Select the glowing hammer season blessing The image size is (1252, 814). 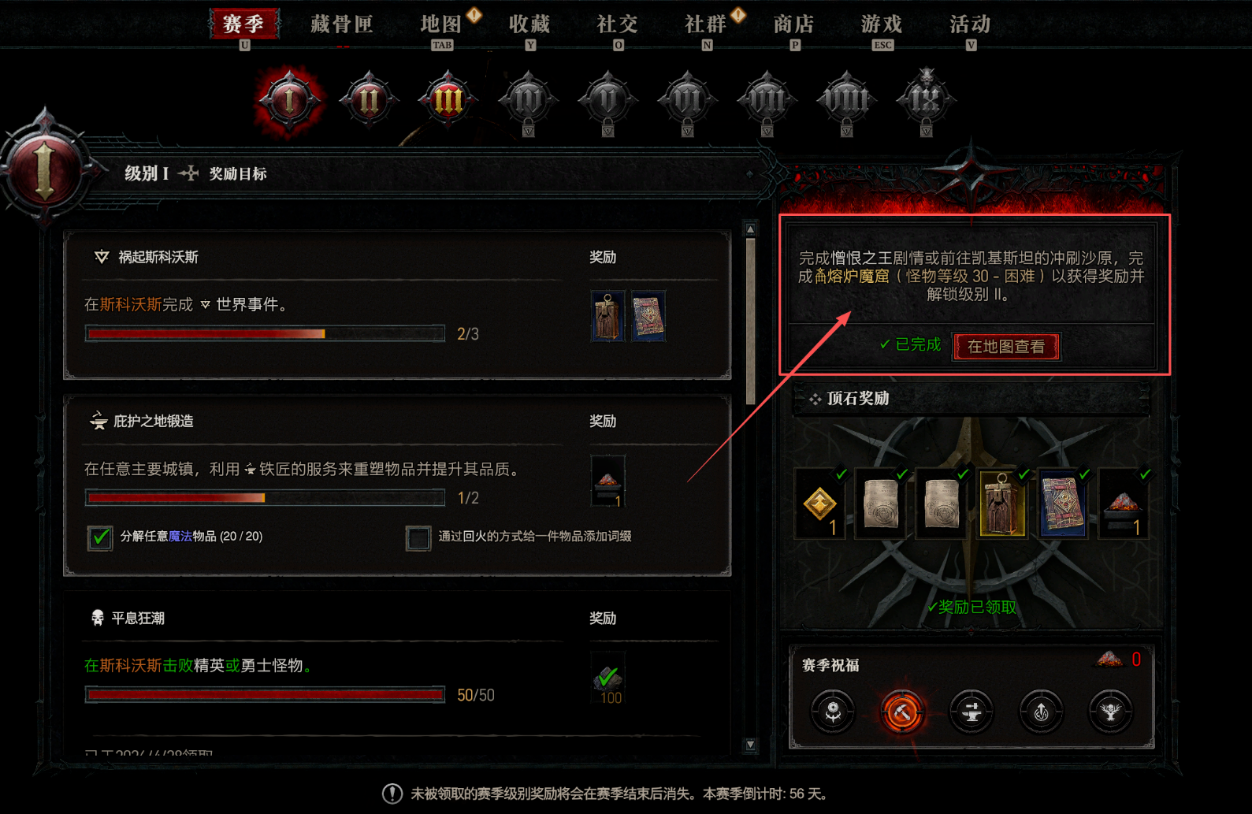pyautogui.click(x=902, y=712)
